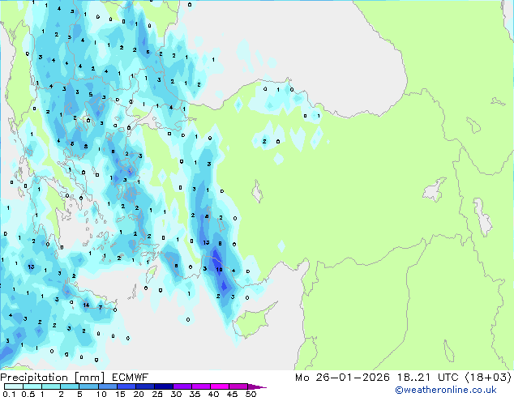514x397 pixels.
Task: Click the 2–5 mm legend swatch
Action: (70, 386)
